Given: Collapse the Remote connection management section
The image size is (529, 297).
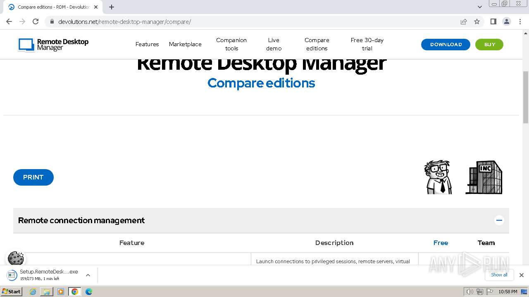Looking at the screenshot, I should click(x=499, y=220).
